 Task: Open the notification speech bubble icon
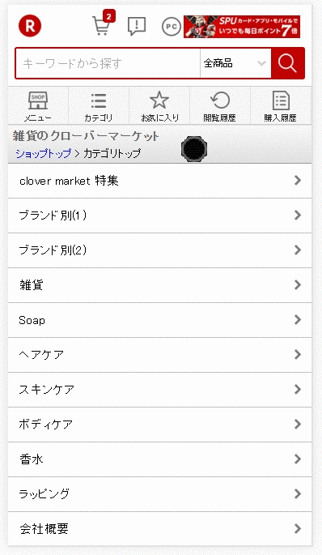pyautogui.click(x=137, y=26)
